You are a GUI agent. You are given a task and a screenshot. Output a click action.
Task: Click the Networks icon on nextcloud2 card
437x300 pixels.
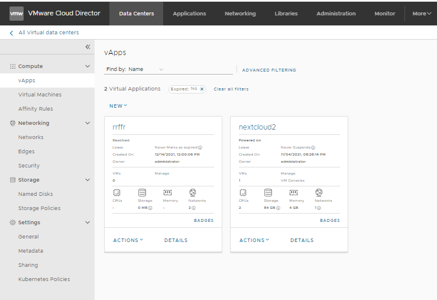[319, 193]
